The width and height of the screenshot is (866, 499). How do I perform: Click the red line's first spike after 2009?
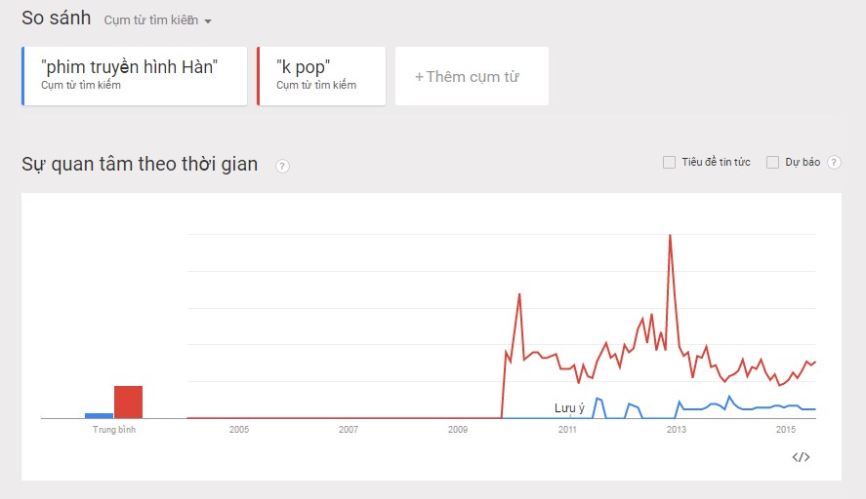[x=519, y=293]
